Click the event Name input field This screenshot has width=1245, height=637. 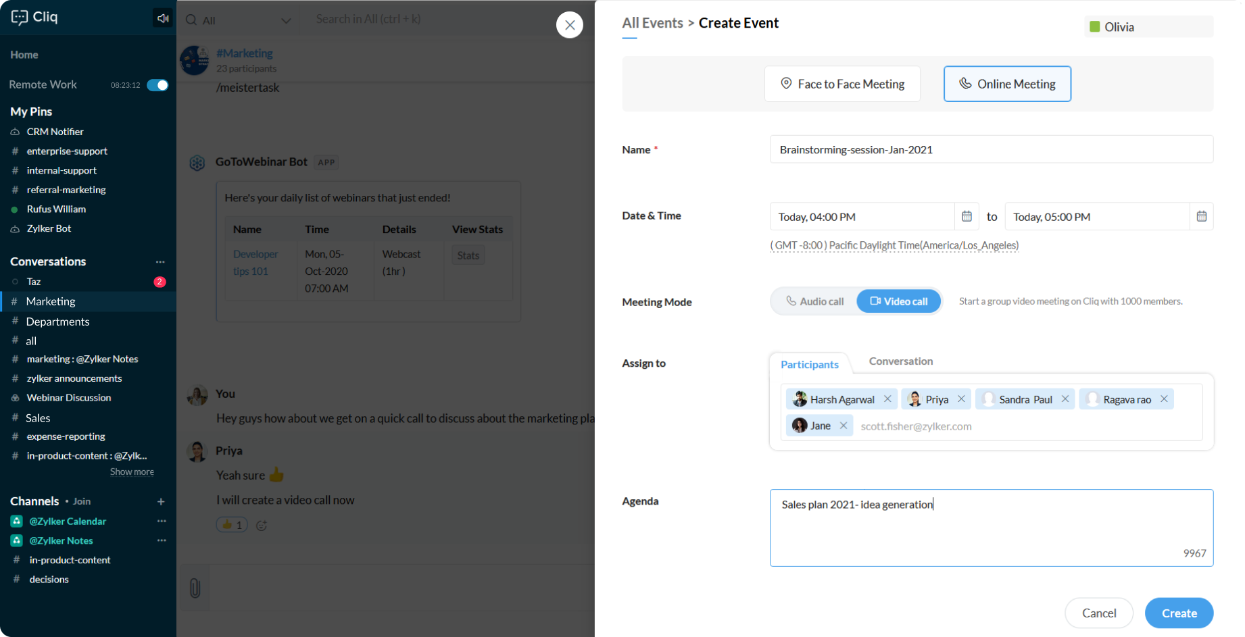click(x=991, y=149)
